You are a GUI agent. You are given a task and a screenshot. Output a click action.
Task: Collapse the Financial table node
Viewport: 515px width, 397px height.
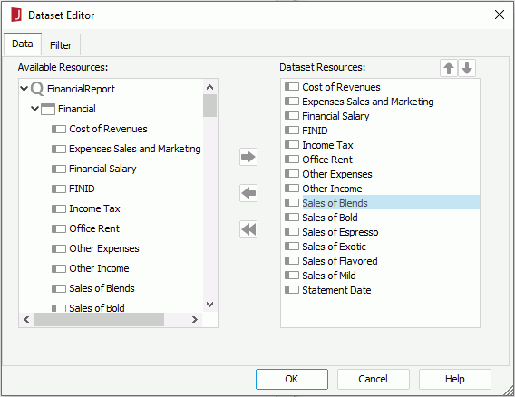[34, 109]
